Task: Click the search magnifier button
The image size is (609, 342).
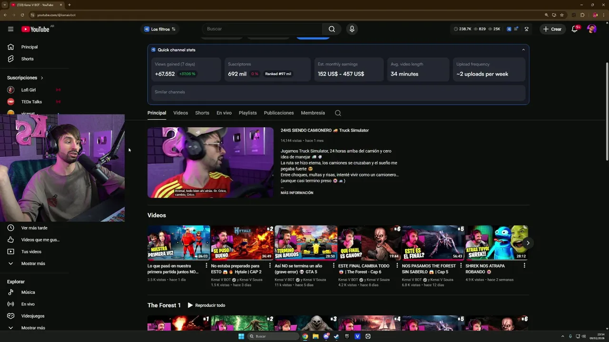Action: pos(332,29)
